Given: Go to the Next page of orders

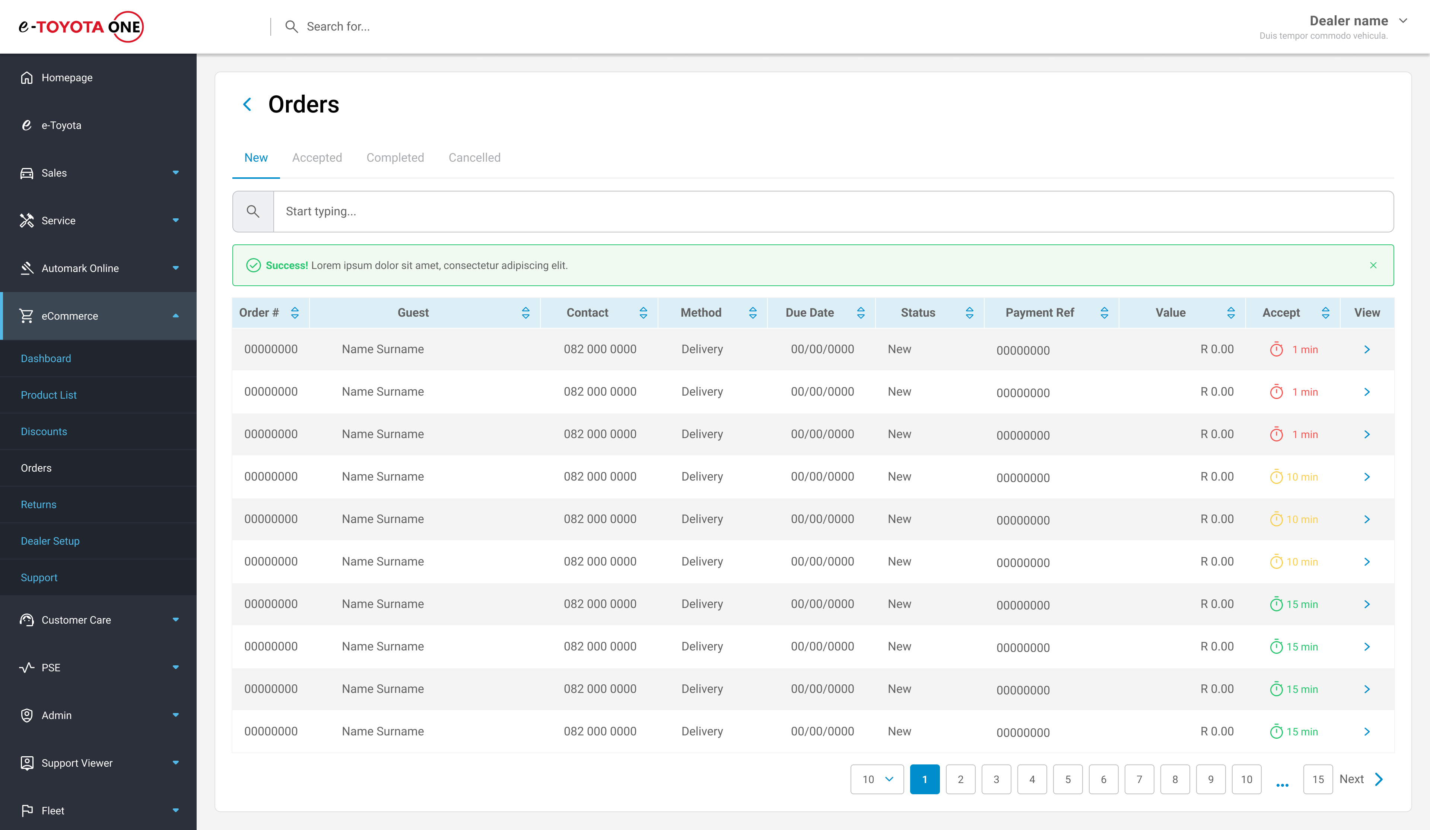Looking at the screenshot, I should (1361, 779).
